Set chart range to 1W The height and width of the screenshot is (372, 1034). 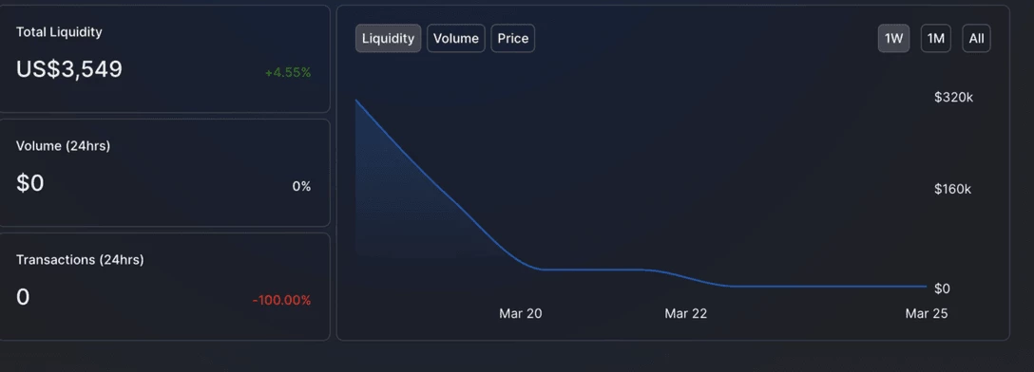tap(893, 38)
